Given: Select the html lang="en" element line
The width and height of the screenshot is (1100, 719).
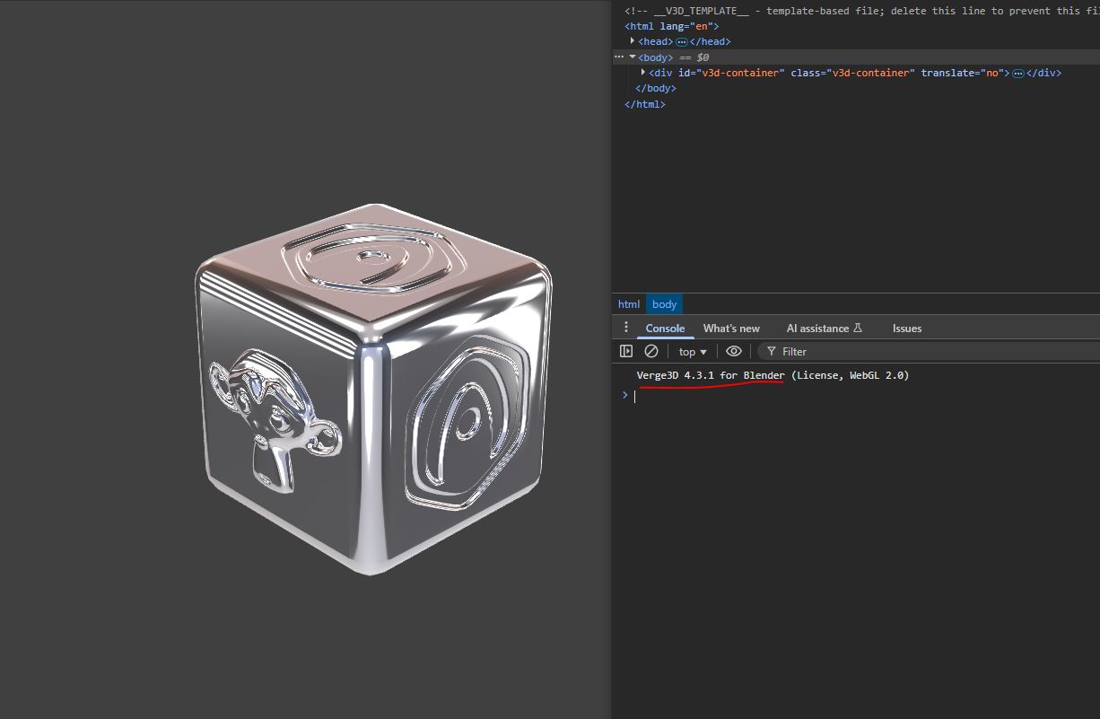Looking at the screenshot, I should coord(672,26).
